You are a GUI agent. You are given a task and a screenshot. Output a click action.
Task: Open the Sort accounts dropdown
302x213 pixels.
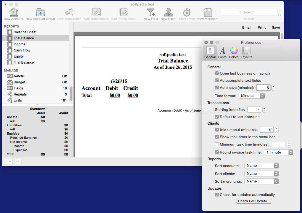pyautogui.click(x=261, y=166)
